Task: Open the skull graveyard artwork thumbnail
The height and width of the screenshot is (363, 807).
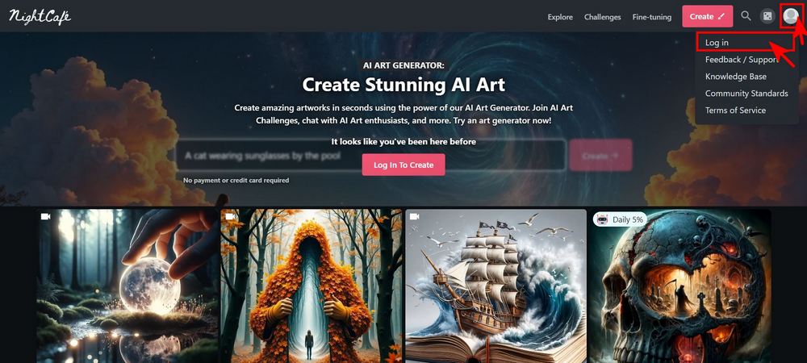Action: (x=679, y=286)
